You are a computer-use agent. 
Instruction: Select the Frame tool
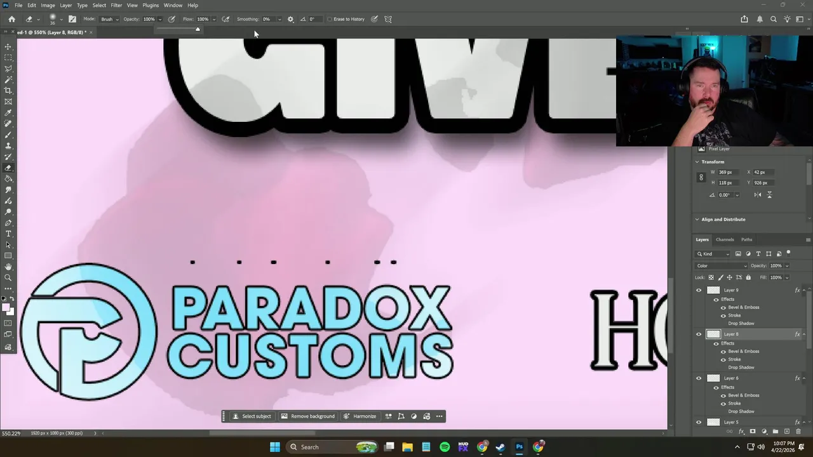coord(8,102)
